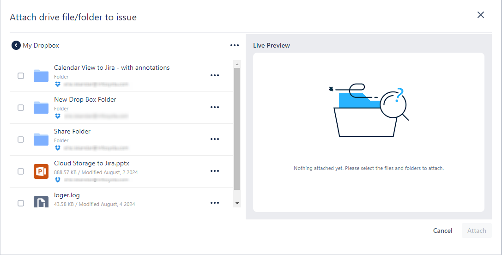Open more actions for Share Folder
502x255 pixels.
(214, 139)
